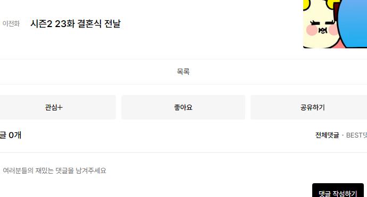Viewport: 367px width, 197px height.
Task: Show best comments via BEST댓글
Action: (x=356, y=135)
